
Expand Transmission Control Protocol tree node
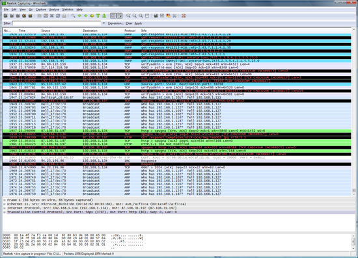coord(5,213)
